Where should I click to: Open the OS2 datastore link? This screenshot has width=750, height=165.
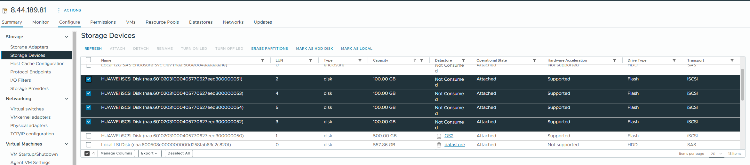[x=449, y=136]
